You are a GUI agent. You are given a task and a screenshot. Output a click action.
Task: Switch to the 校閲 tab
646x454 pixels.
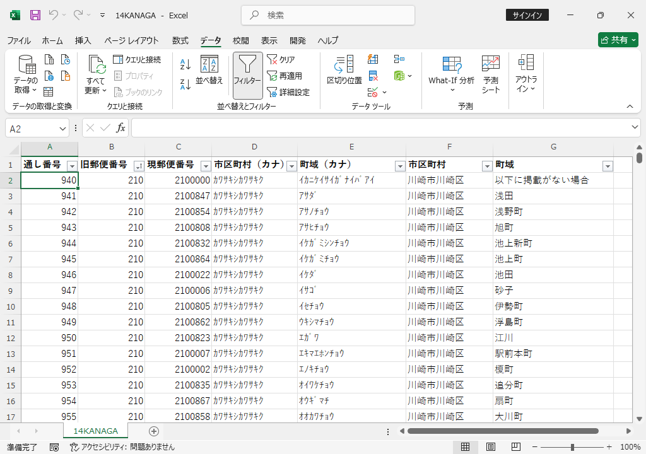pos(240,40)
